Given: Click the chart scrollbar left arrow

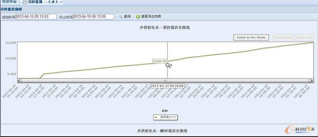Looking at the screenshot, I should 19,81.
